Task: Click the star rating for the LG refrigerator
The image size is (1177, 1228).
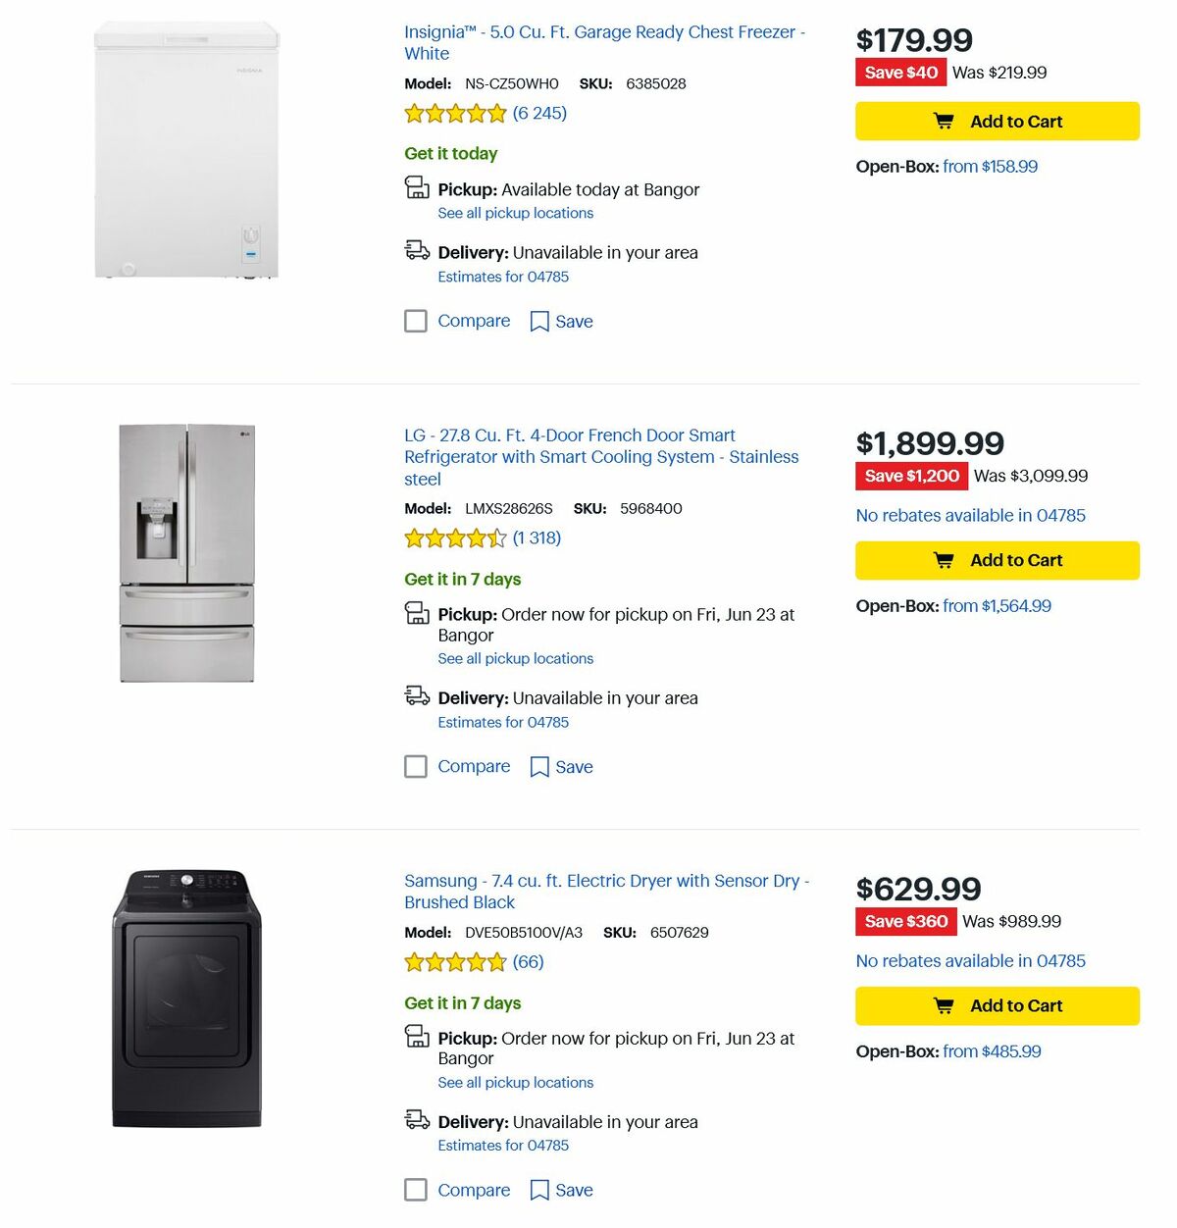Action: tap(455, 537)
